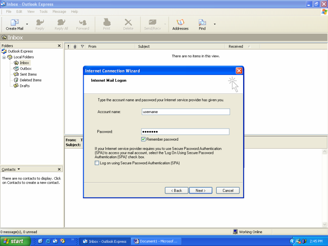
Task: Click the '0 message(s), 0 unread' status text
Action: [18, 232]
